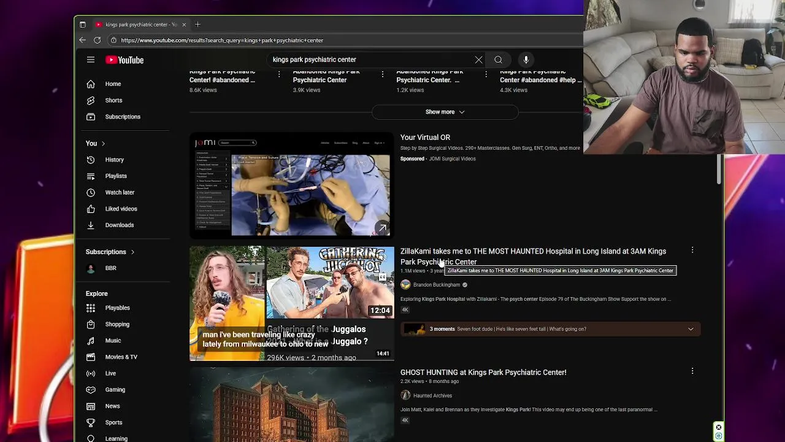The width and height of the screenshot is (785, 442).
Task: Open GHOST HUNTING at Kings Park video
Action: (x=483, y=372)
